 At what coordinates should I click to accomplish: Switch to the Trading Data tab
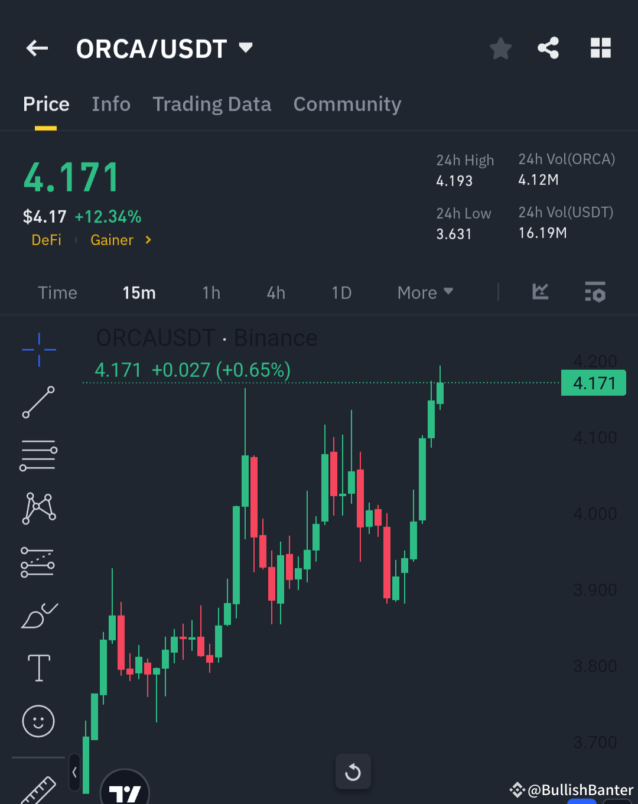[212, 104]
